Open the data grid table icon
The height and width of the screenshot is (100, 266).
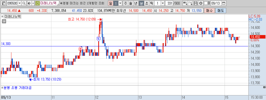4,21
